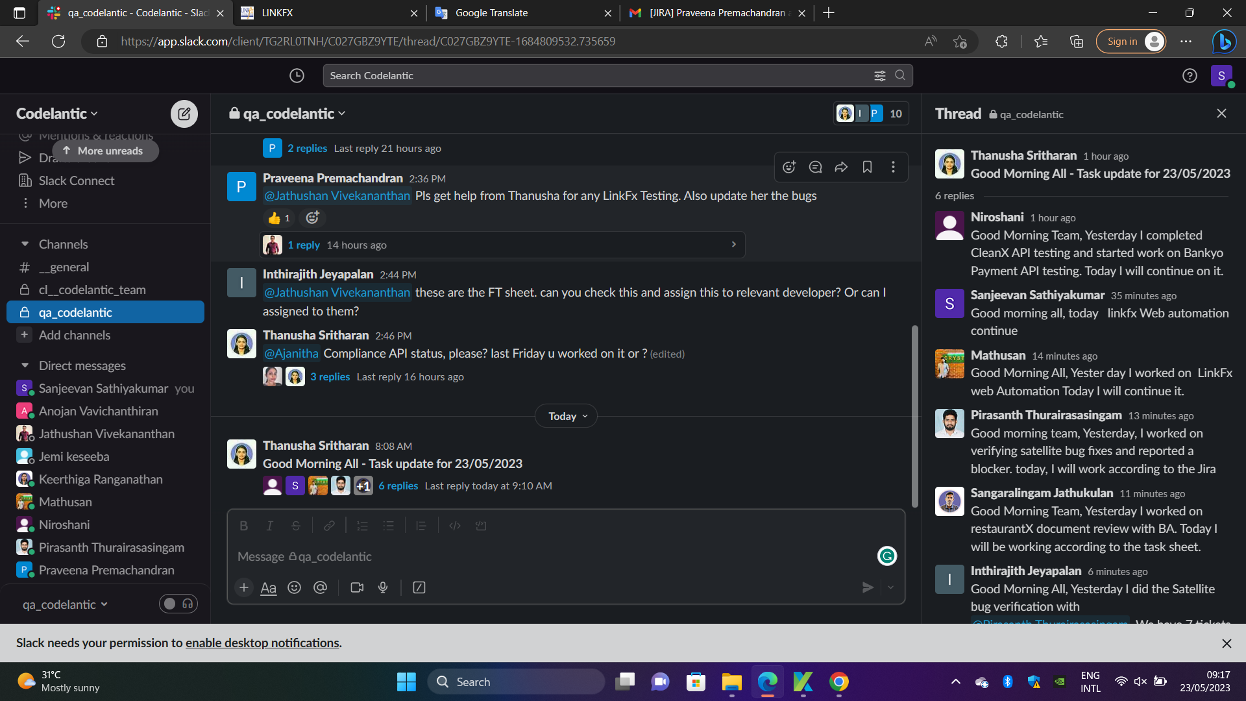The width and height of the screenshot is (1246, 701).
Task: Forward Praveena's message with the share arrow
Action: (x=841, y=167)
